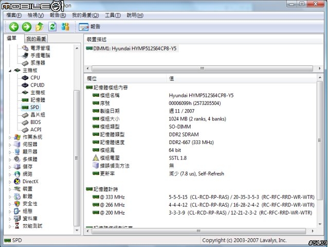This screenshot has height=247, width=329.
Task: Expand the 顯示器 tree node
Action: click(x=10, y=152)
